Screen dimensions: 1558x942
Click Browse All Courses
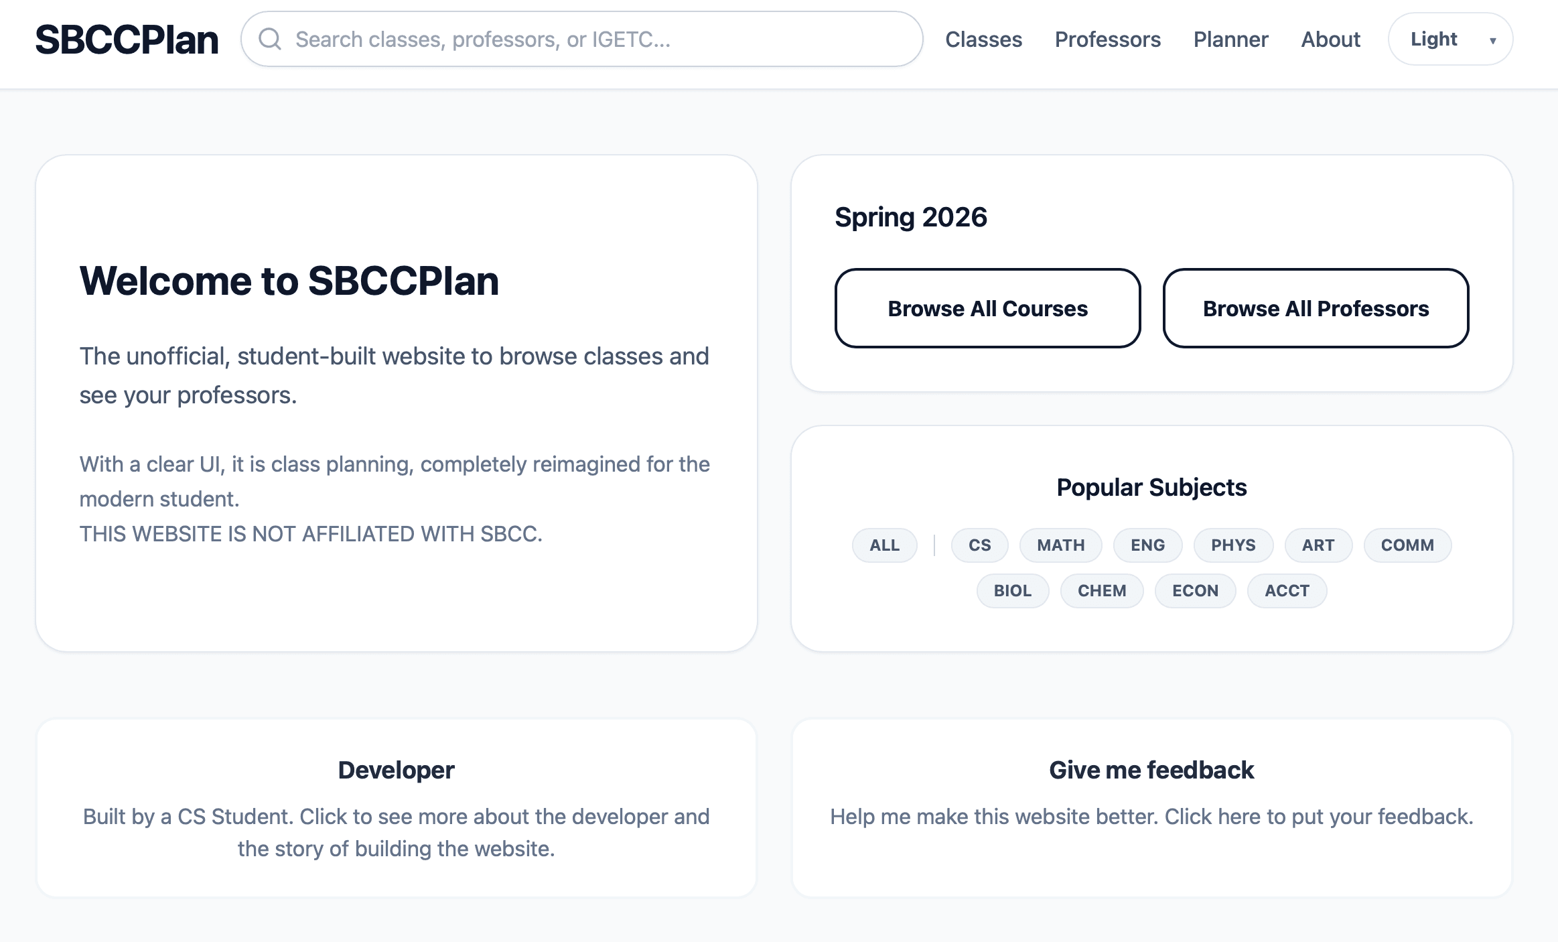pyautogui.click(x=987, y=308)
